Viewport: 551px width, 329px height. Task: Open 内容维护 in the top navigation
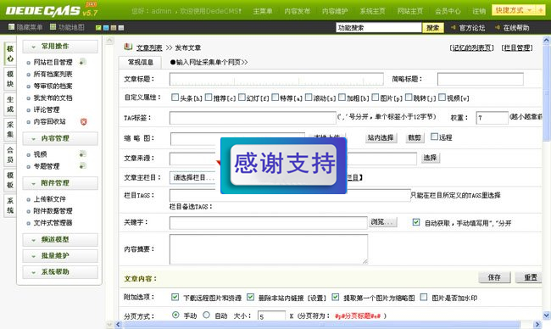pyautogui.click(x=335, y=11)
